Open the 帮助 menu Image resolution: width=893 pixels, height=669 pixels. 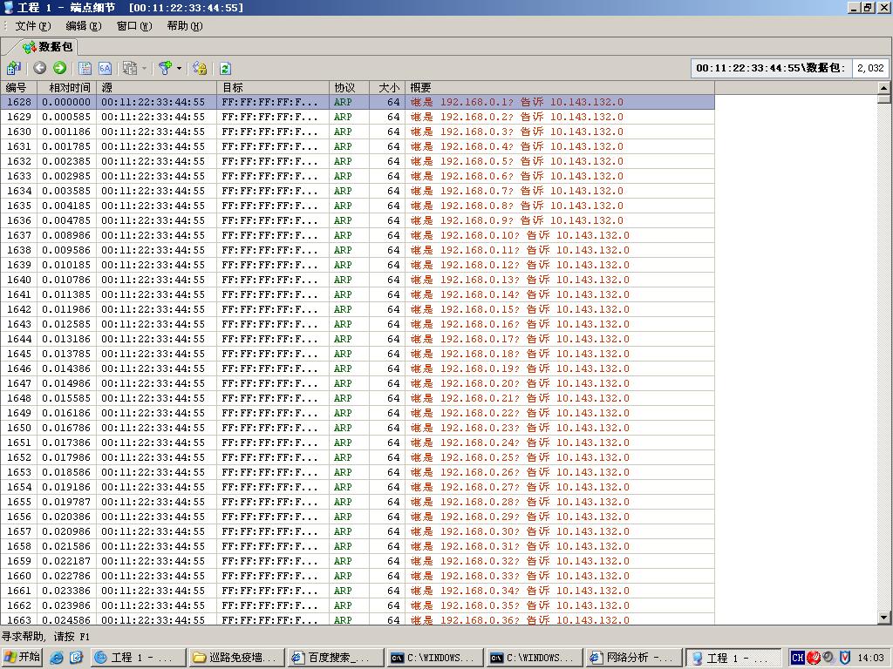(184, 26)
